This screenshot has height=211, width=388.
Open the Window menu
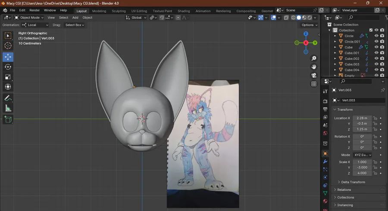(50, 10)
